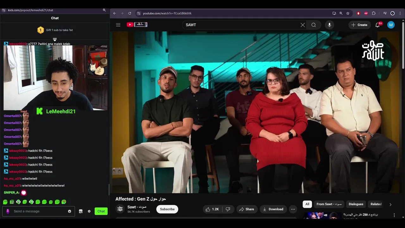Click the video title 'Affected : Gen Z'
This screenshot has height=228, width=405.
[x=140, y=199]
